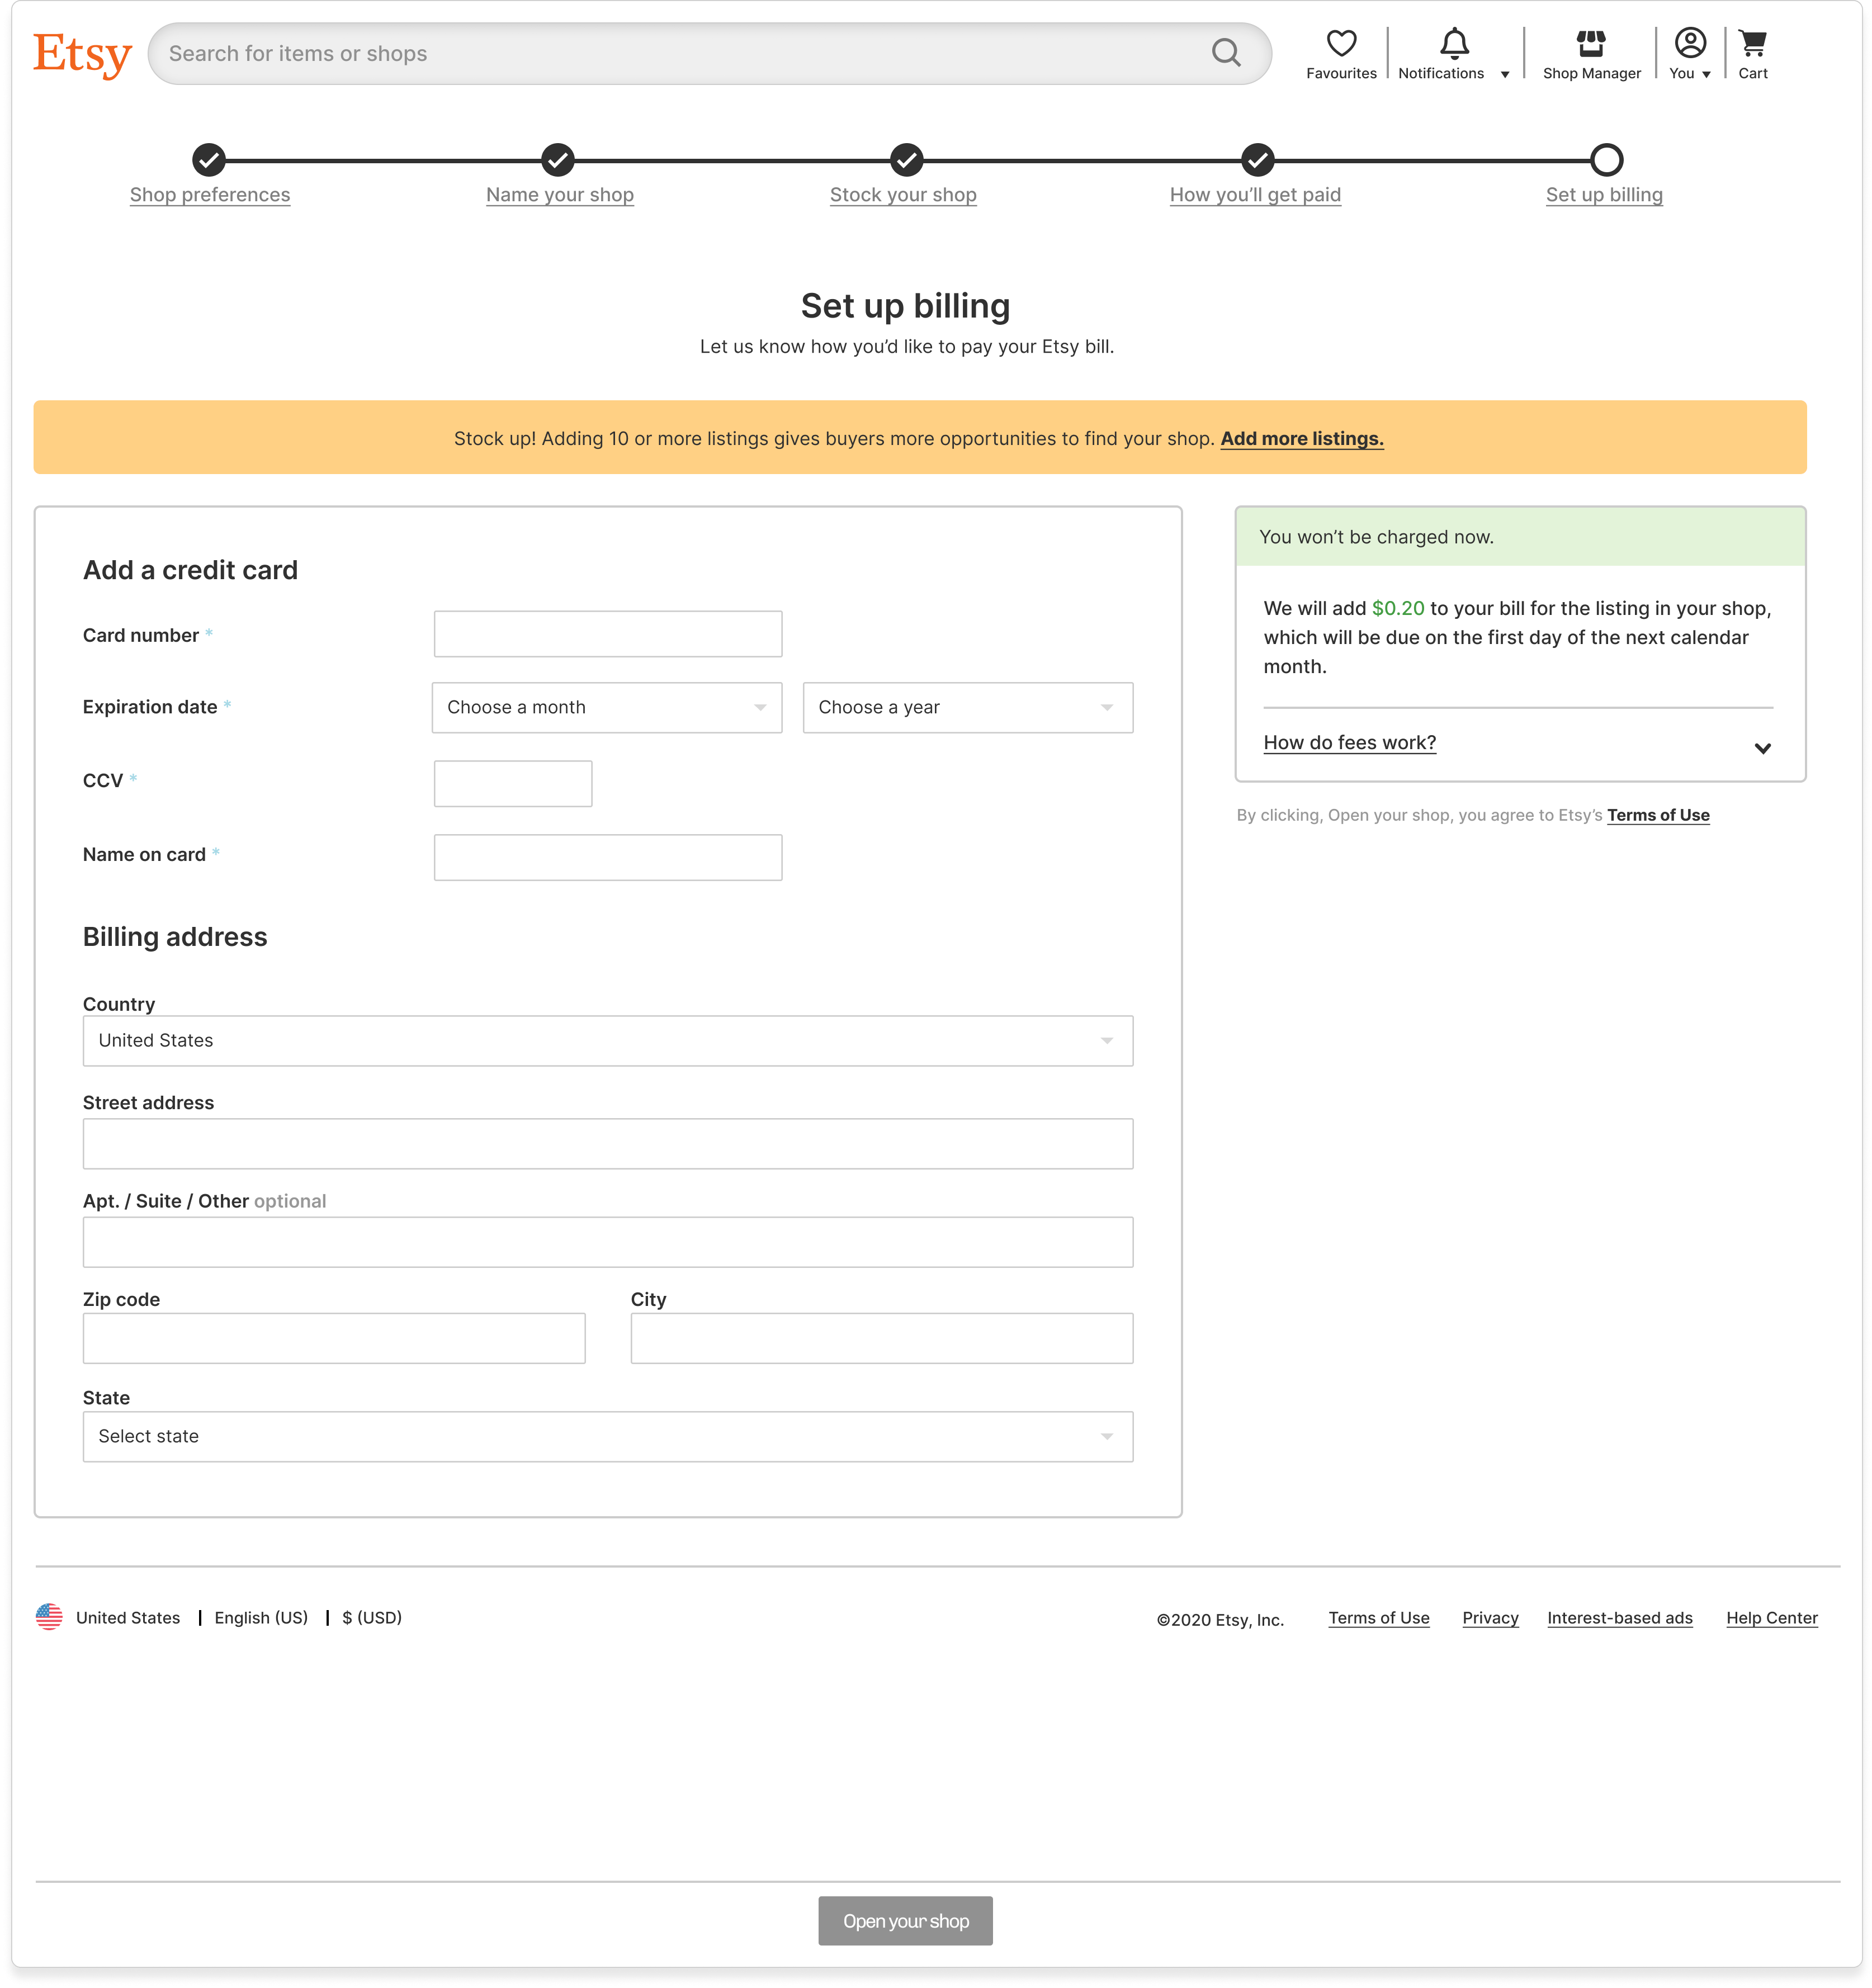Click the Add more listings link
This screenshot has height=1988, width=1872.
click(x=1302, y=438)
